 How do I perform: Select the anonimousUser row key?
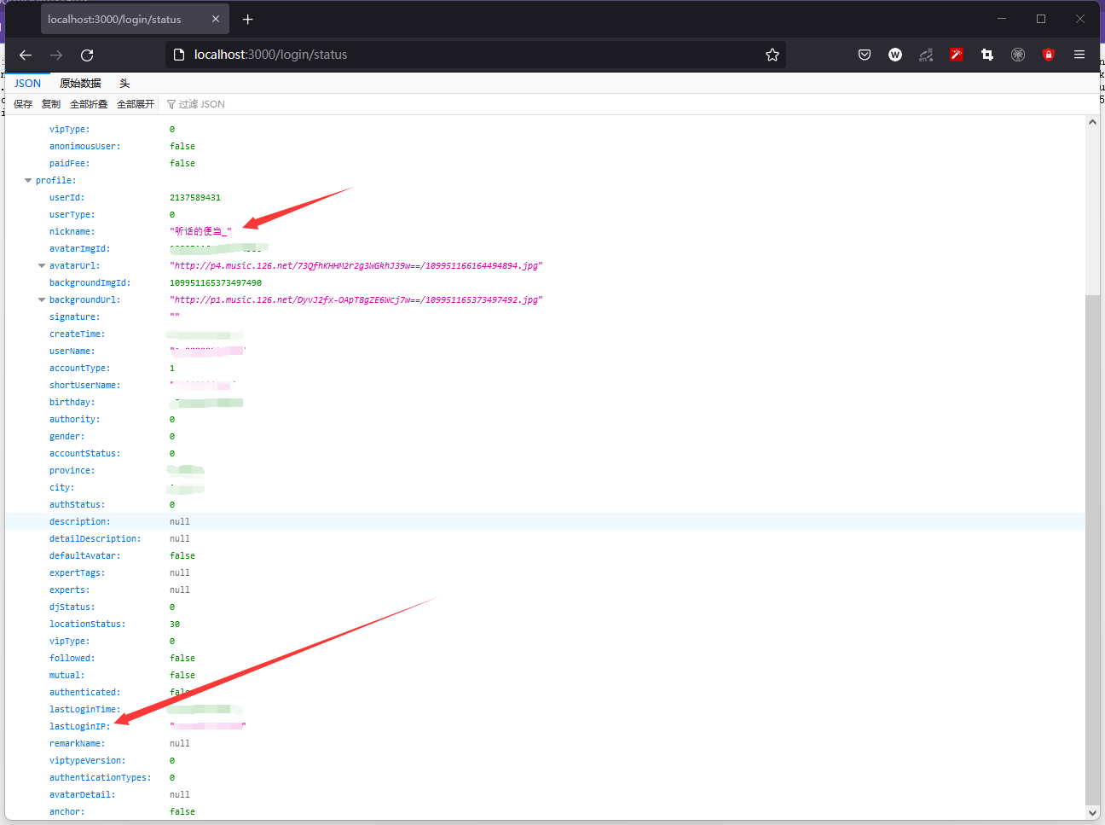tap(85, 147)
